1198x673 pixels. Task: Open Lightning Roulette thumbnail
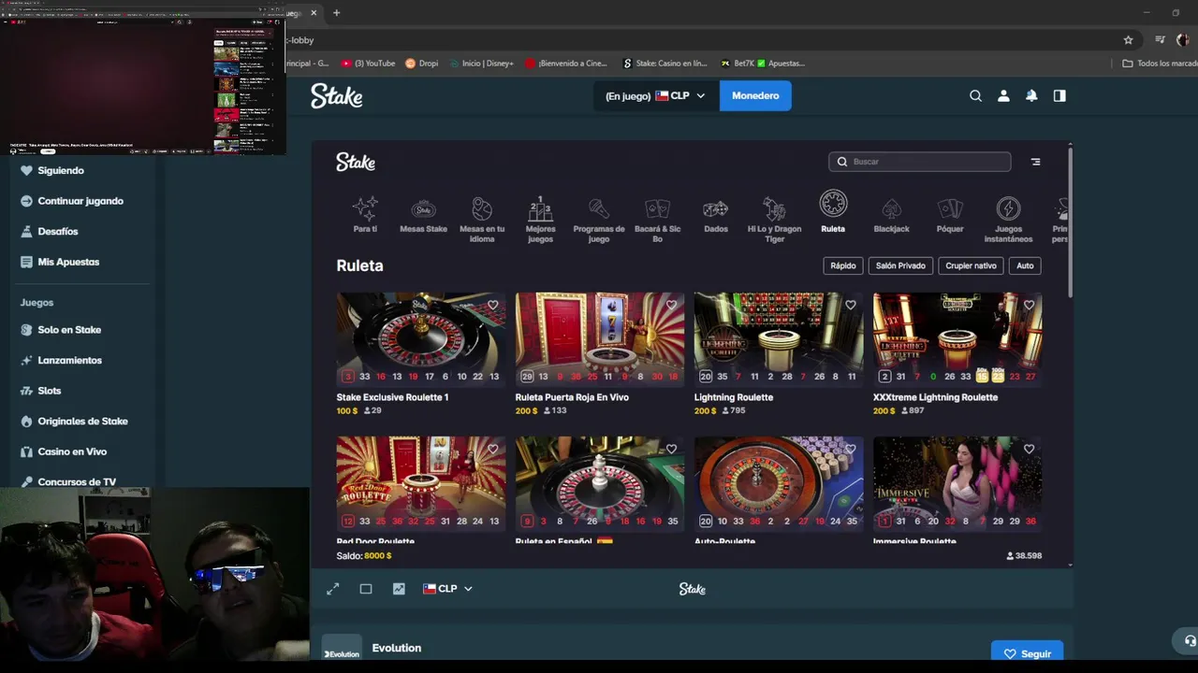click(x=779, y=338)
